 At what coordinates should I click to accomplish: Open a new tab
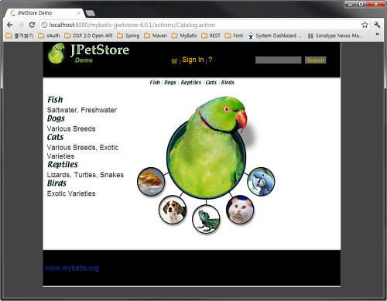click(90, 13)
